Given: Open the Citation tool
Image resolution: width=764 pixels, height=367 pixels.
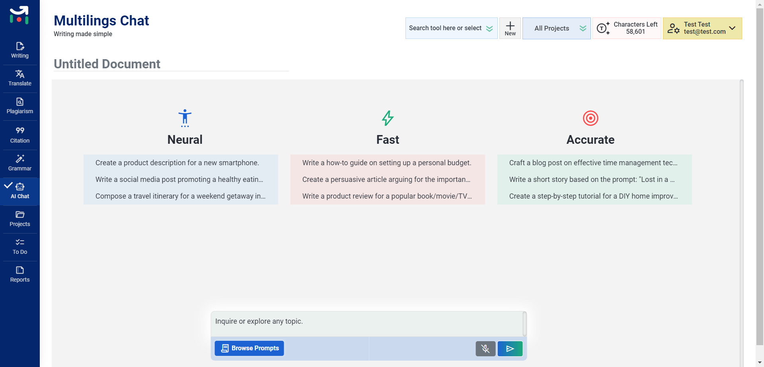Looking at the screenshot, I should pyautogui.click(x=19, y=135).
